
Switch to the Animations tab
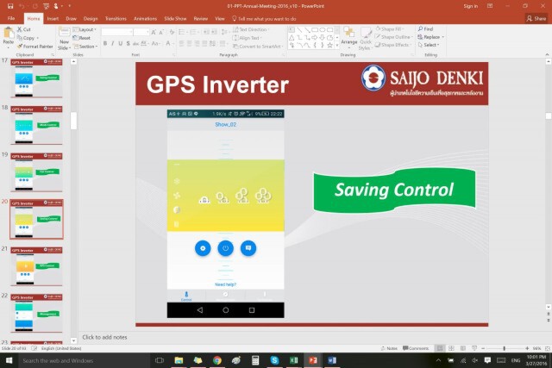click(x=145, y=19)
